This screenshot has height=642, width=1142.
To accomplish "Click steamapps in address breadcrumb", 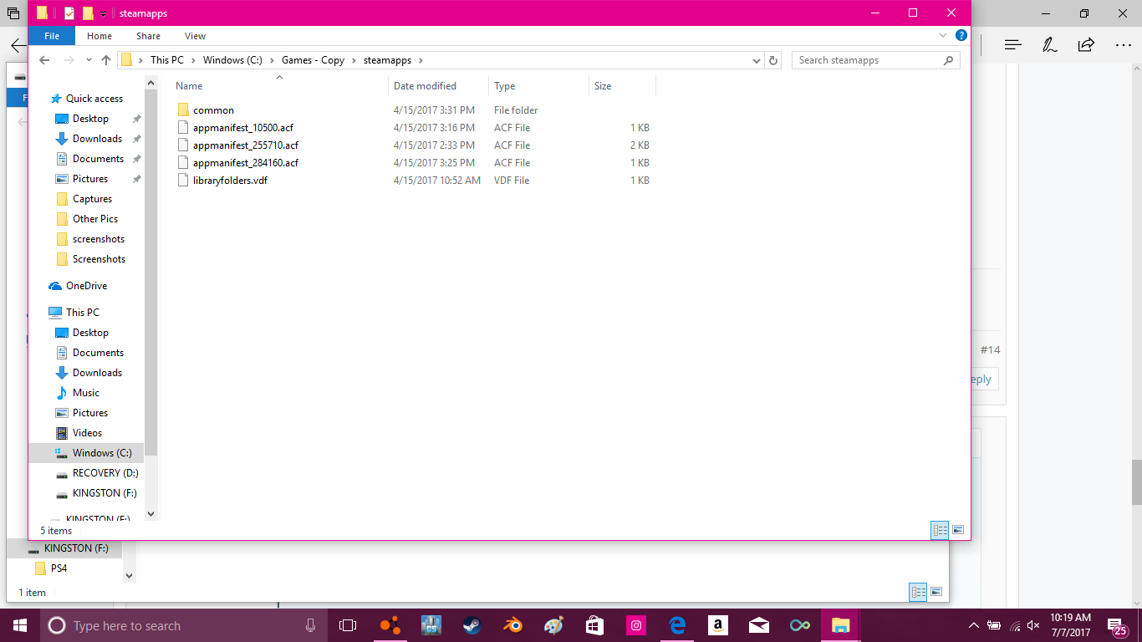I will pos(387,60).
